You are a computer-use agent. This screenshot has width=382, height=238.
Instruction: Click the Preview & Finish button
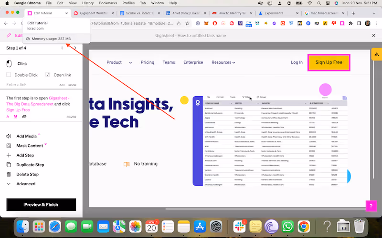click(41, 205)
